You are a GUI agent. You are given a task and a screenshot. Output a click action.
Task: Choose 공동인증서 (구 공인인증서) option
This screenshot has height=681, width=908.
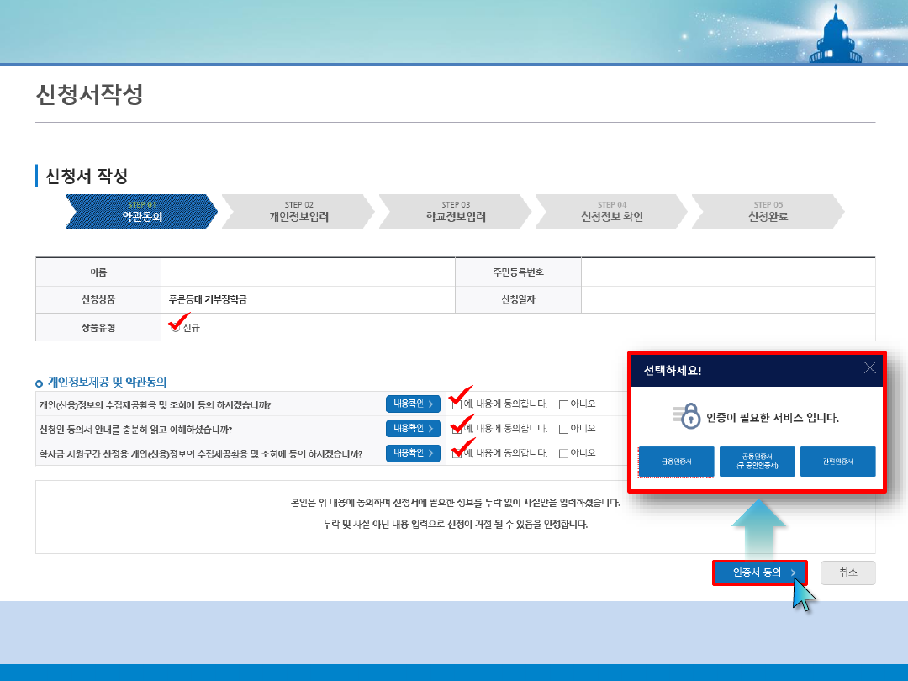click(x=757, y=462)
